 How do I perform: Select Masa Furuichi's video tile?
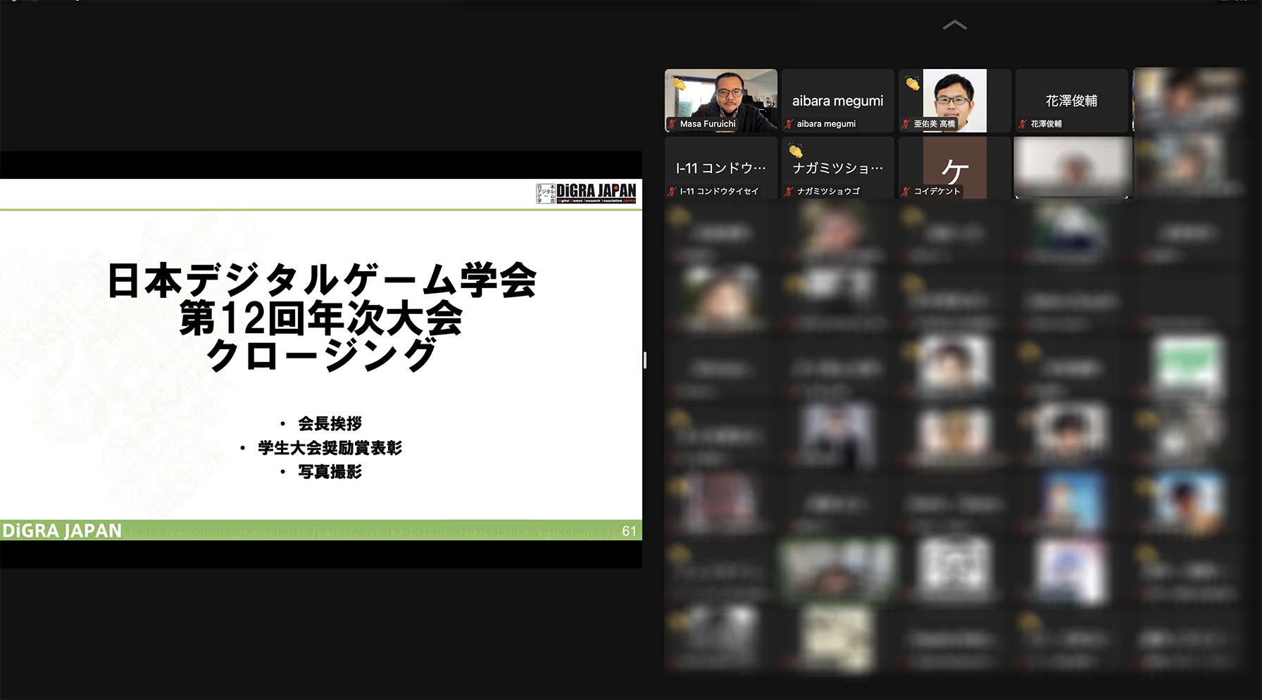[721, 99]
